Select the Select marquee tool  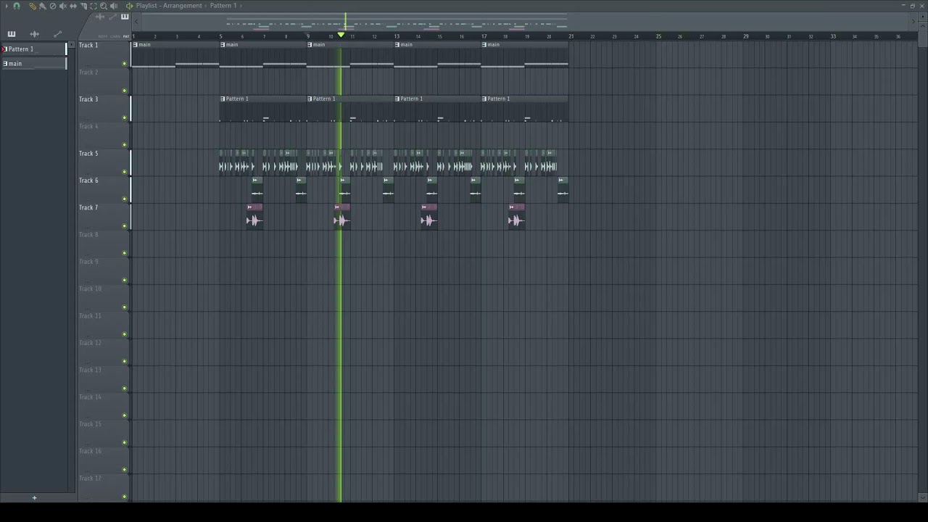94,6
